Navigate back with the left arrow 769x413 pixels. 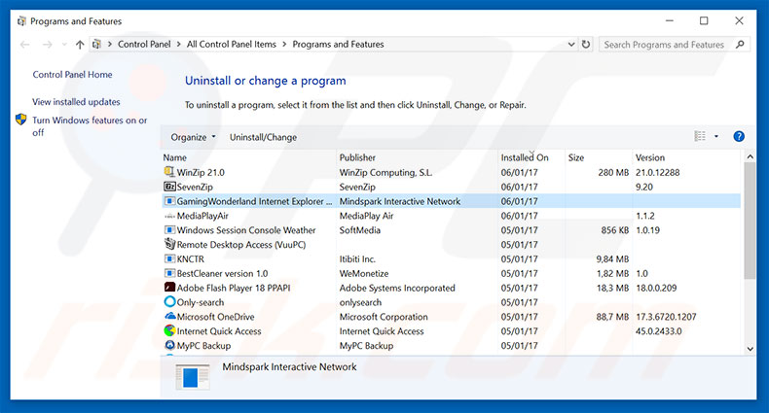point(24,45)
